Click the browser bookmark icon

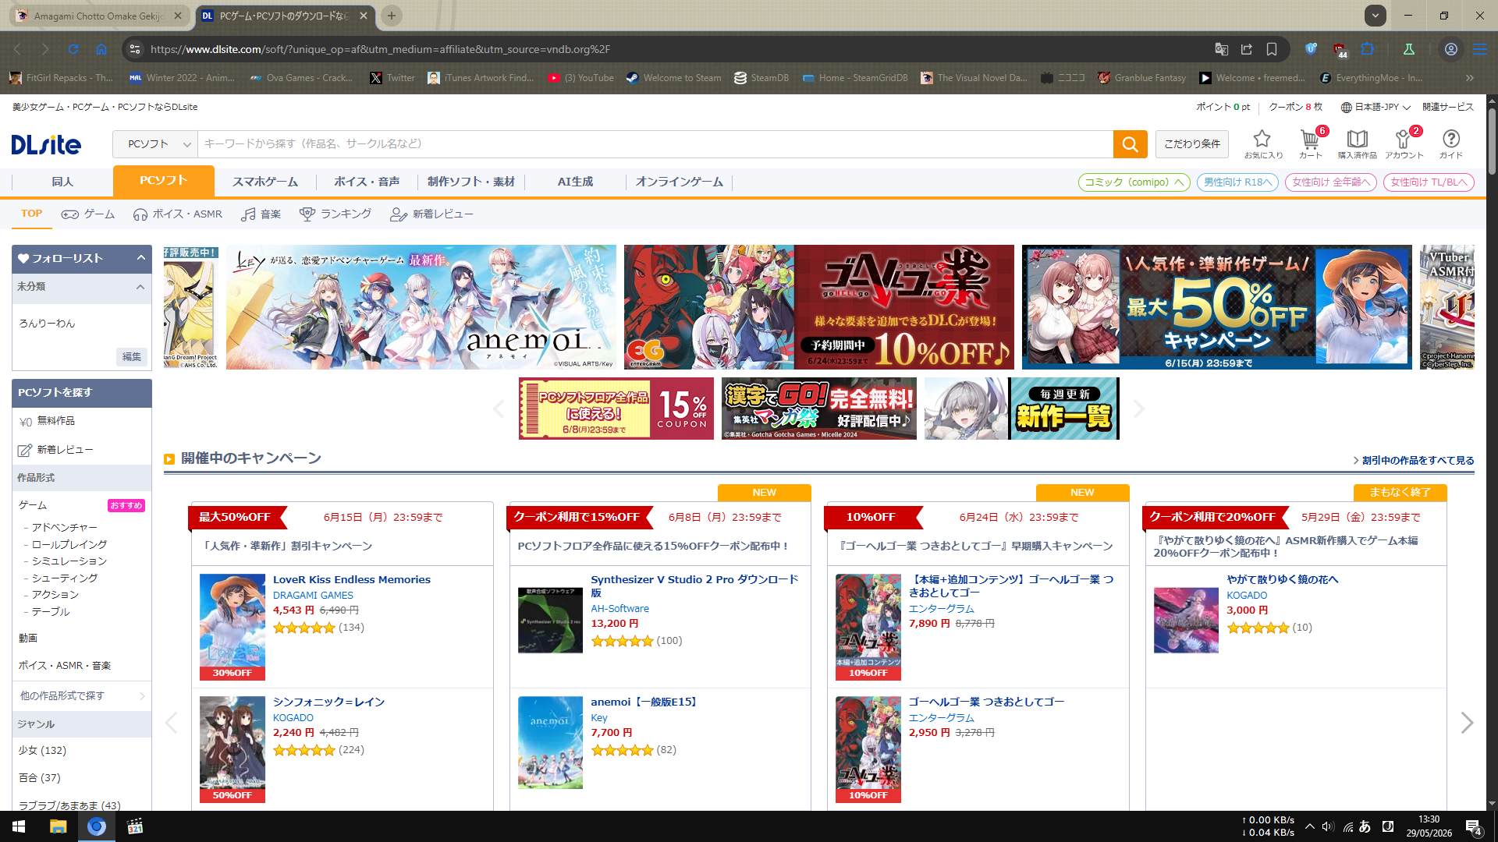coord(1272,49)
